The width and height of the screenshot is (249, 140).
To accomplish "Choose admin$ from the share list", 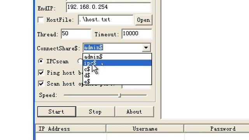I will (x=117, y=57).
